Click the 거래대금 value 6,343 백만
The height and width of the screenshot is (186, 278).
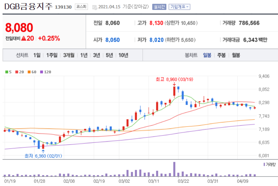(255, 40)
